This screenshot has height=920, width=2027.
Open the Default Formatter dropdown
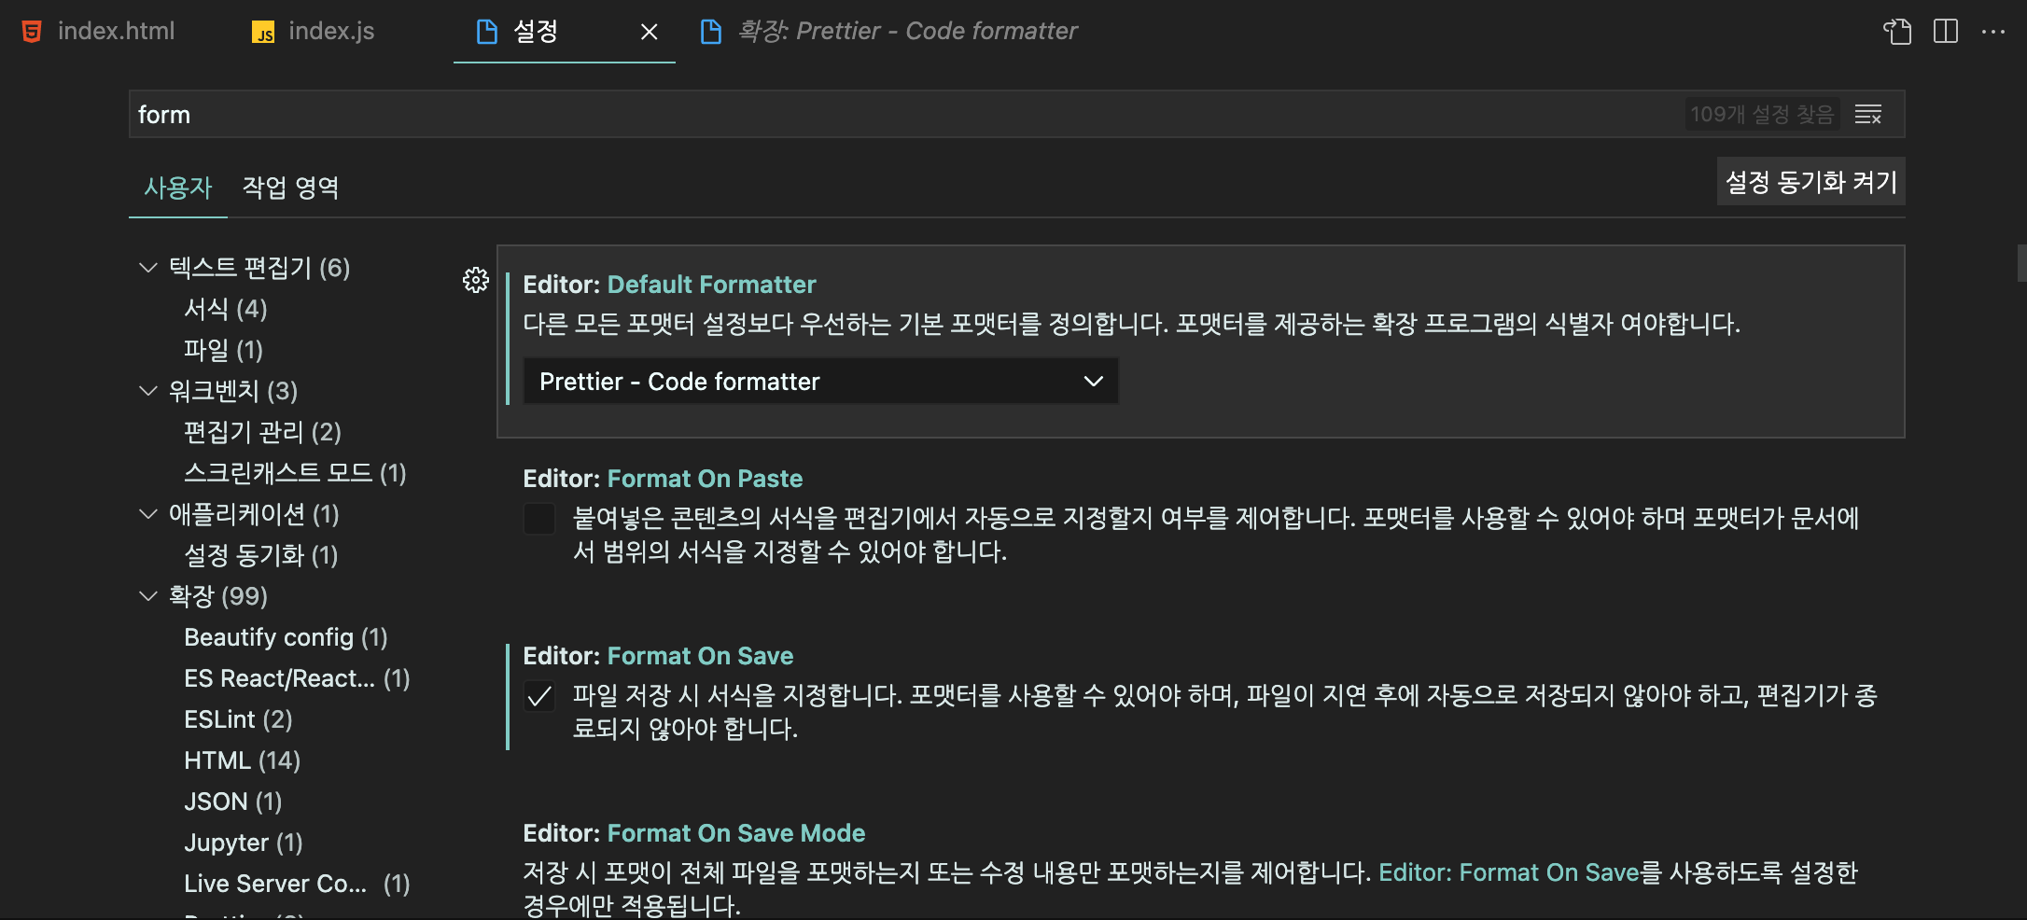[x=820, y=382]
